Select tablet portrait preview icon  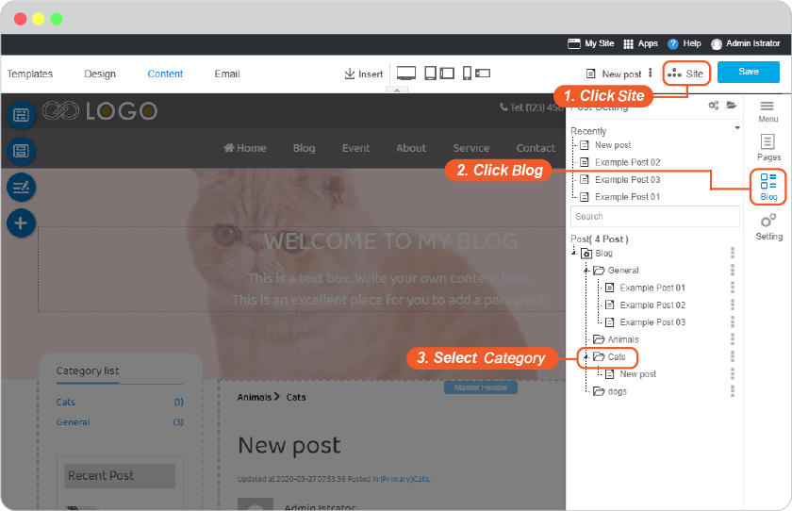pyautogui.click(x=430, y=74)
